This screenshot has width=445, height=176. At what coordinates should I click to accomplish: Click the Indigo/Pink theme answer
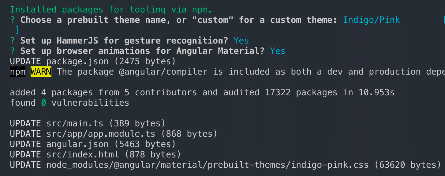[371, 20]
